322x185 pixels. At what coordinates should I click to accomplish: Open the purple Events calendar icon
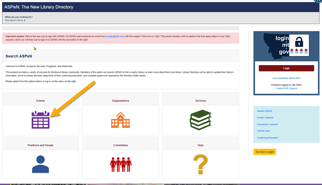40,120
